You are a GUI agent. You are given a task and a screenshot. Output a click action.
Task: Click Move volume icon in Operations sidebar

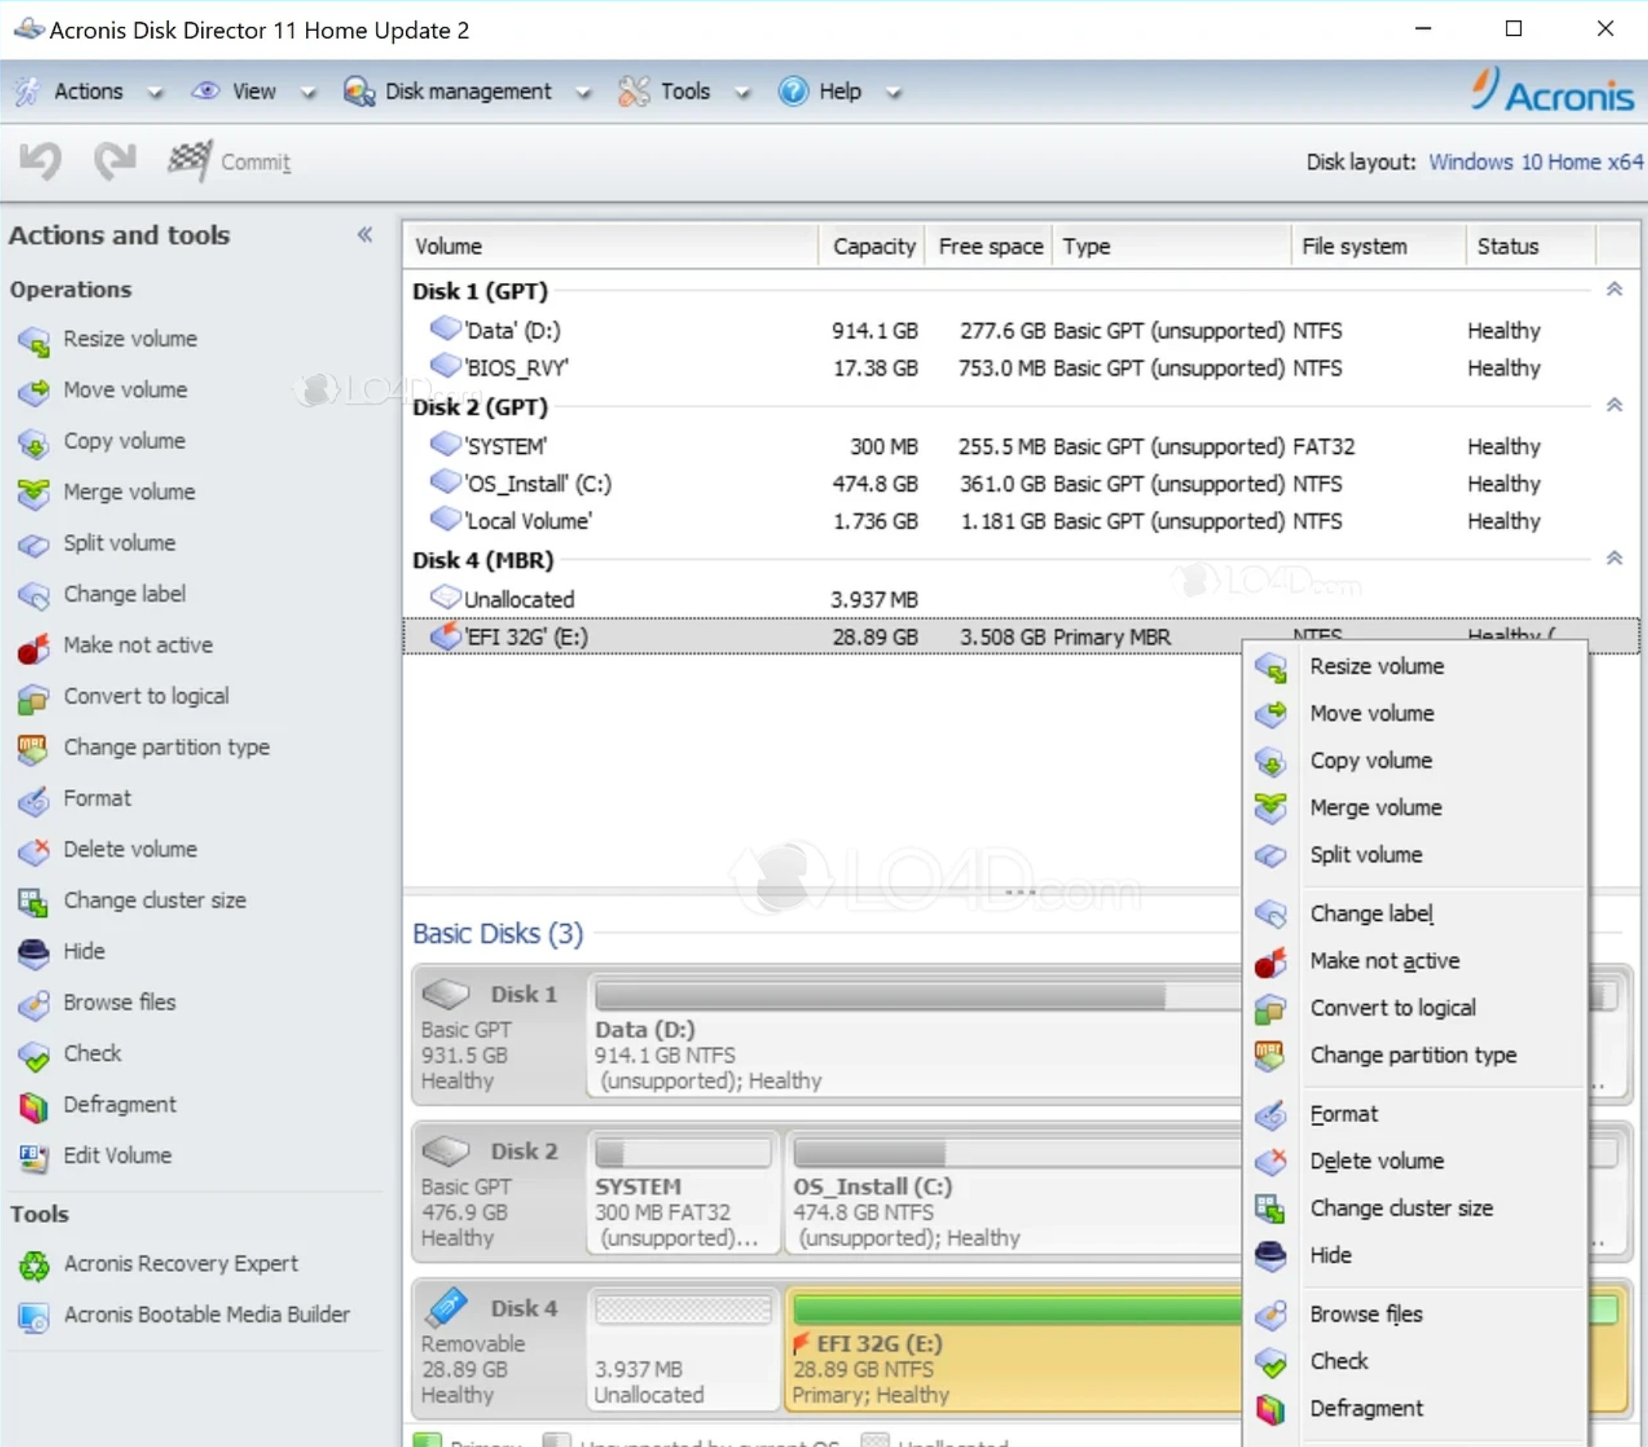(34, 391)
